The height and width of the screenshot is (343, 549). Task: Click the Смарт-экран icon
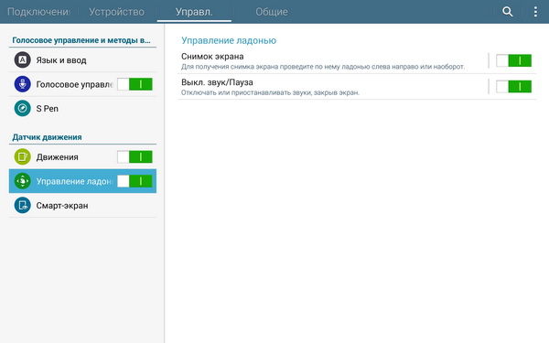tap(22, 206)
